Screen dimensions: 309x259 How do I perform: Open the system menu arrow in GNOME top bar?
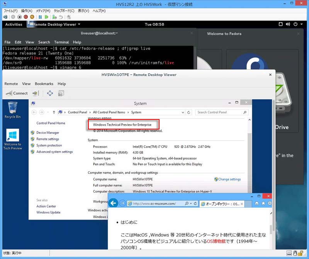302,24
